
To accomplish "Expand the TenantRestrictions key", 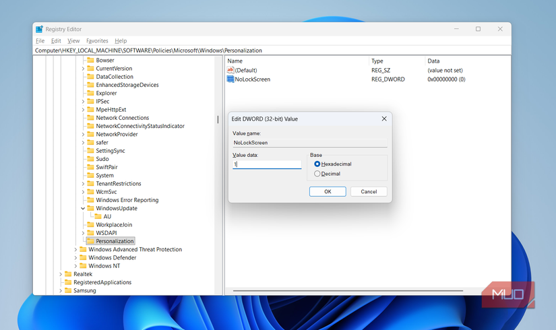I will point(83,184).
